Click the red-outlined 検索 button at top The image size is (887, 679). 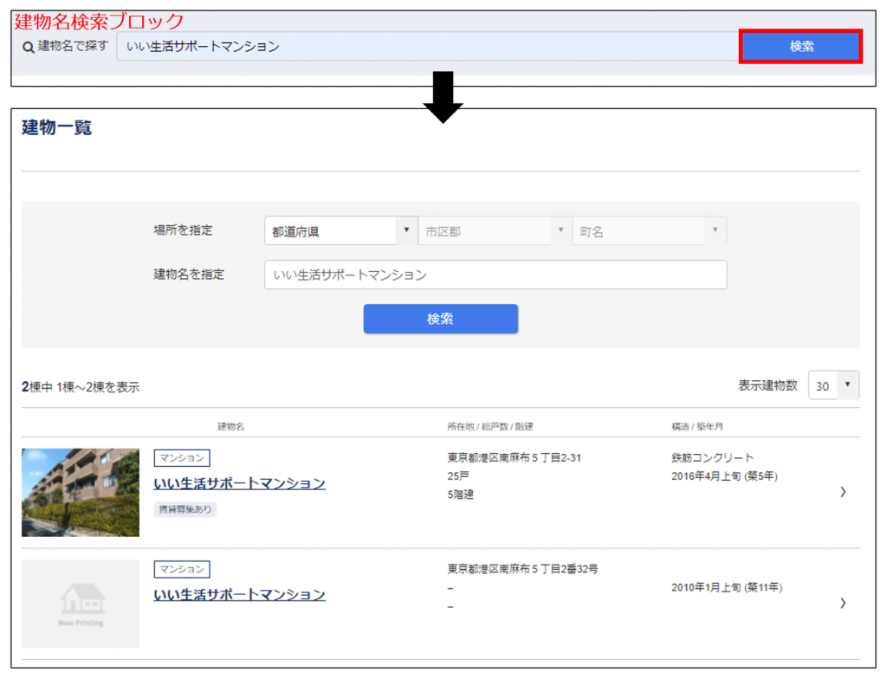800,47
